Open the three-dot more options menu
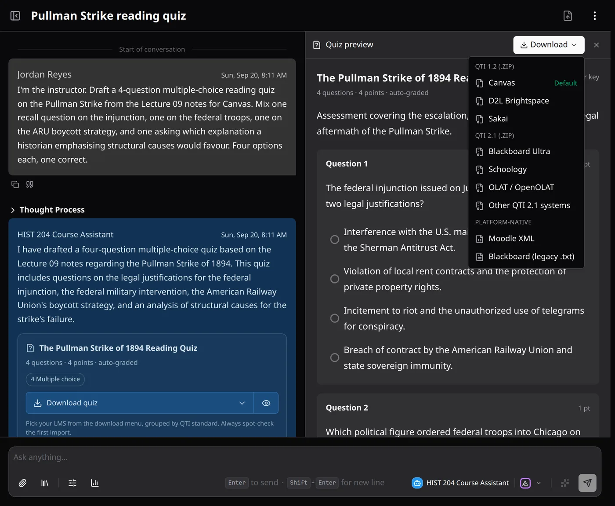615x506 pixels. pos(595,16)
